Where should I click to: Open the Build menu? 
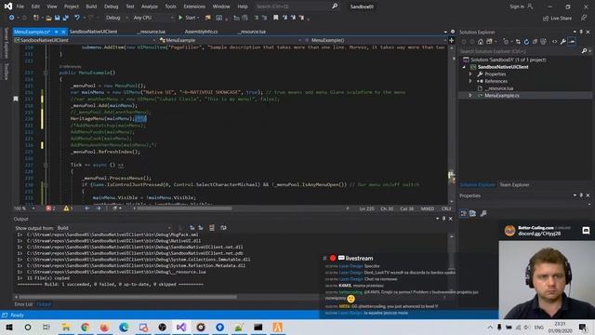[x=91, y=7]
